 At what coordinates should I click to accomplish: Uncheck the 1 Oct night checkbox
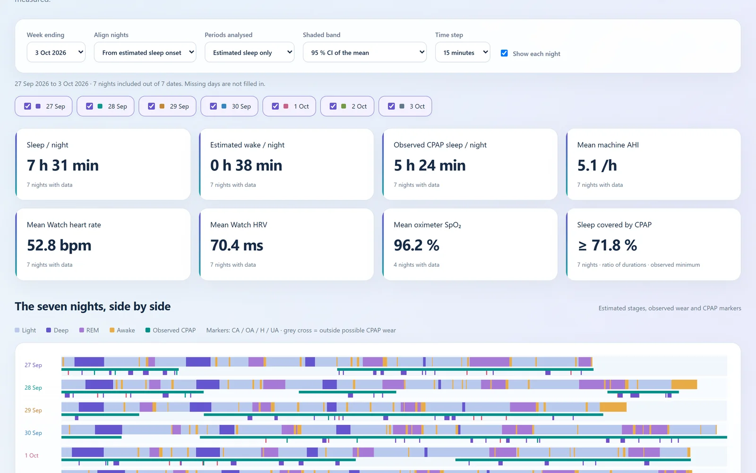275,106
